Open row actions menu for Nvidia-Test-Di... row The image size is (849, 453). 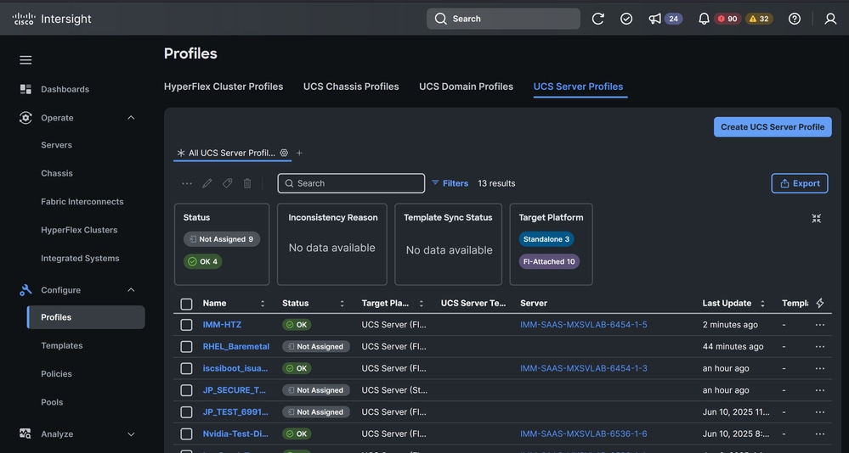[x=820, y=434]
